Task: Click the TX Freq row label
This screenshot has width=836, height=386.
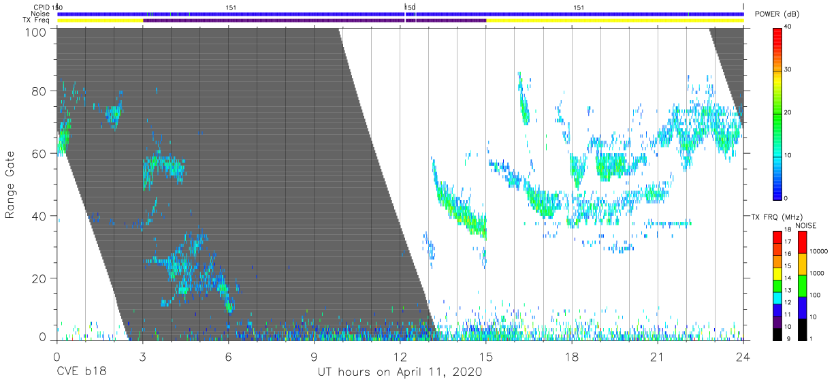Action: pos(37,20)
